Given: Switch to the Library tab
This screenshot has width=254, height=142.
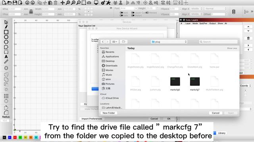Looking at the screenshot, I should coord(221,133).
